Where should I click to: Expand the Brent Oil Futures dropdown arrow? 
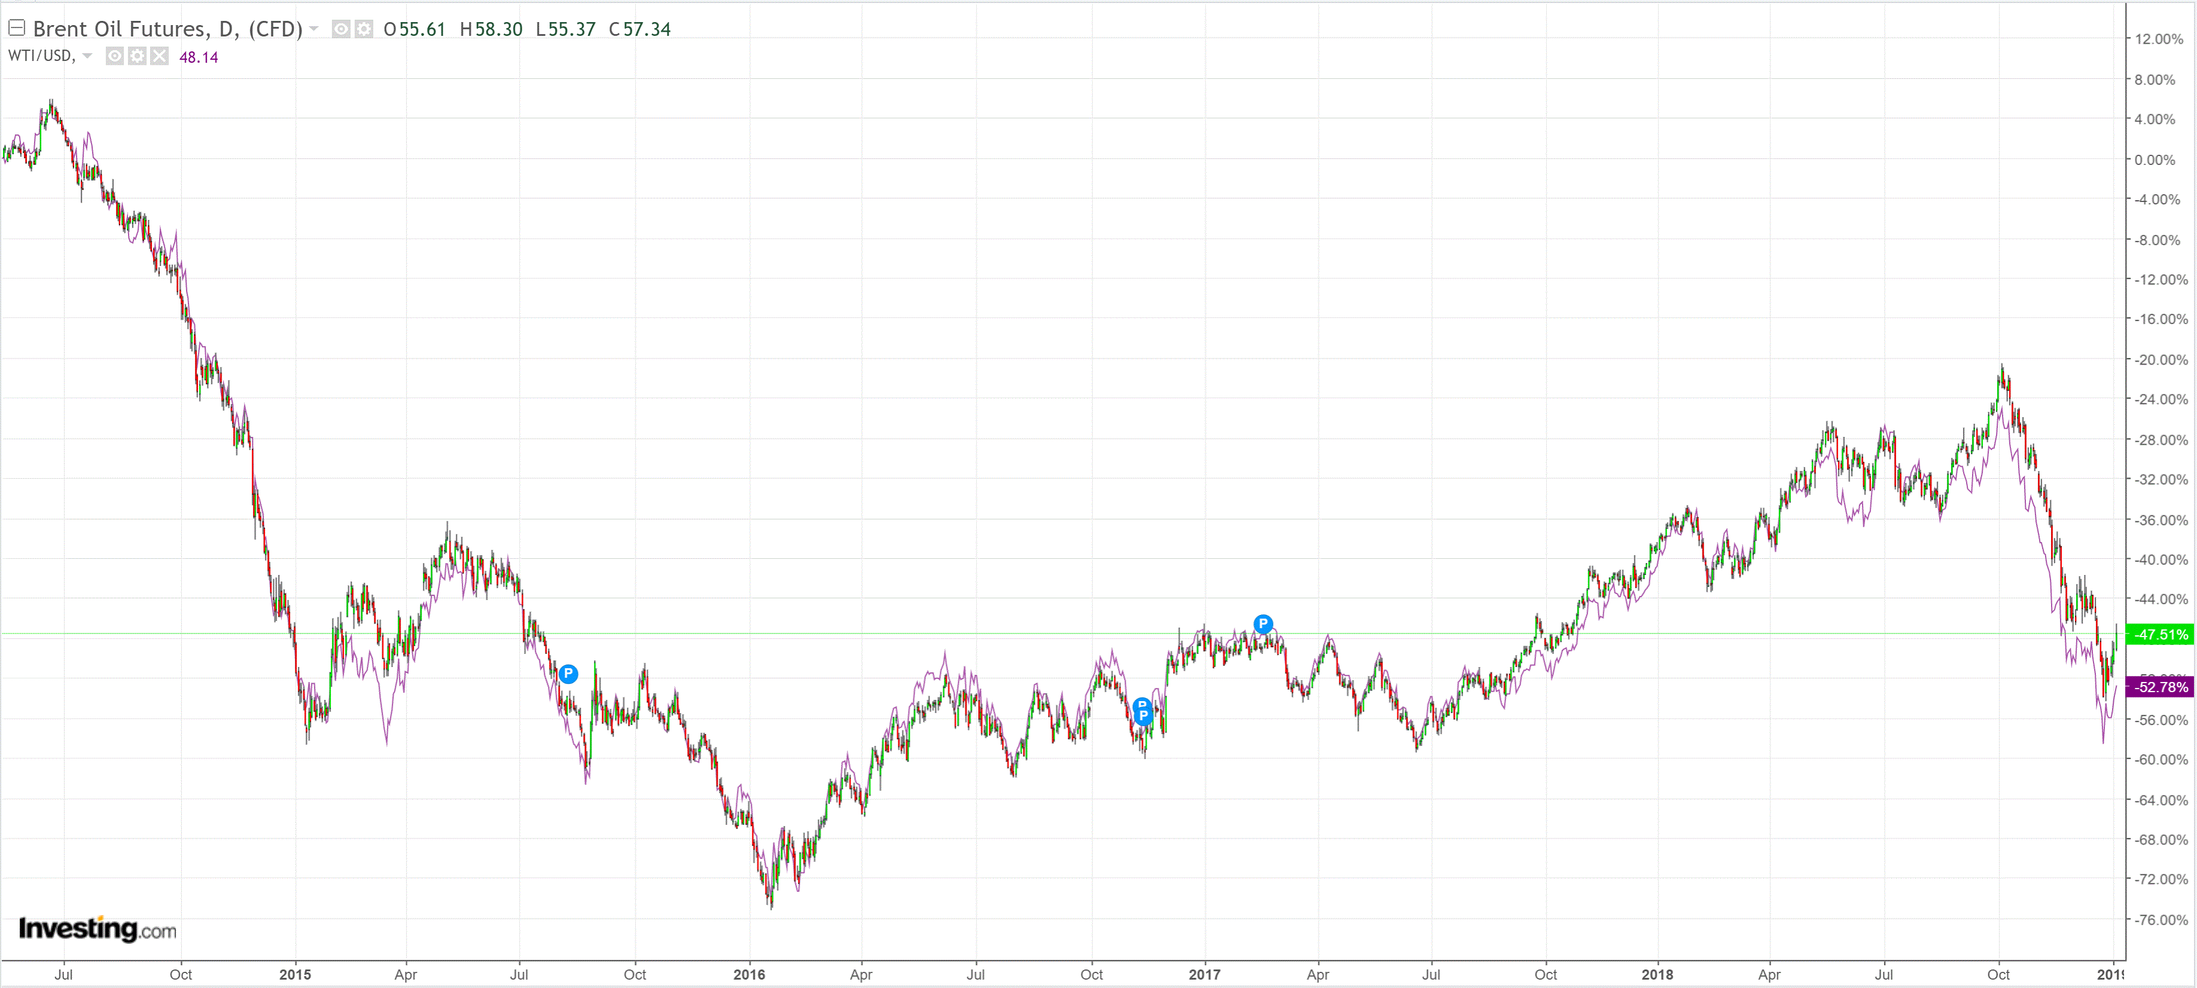314,29
